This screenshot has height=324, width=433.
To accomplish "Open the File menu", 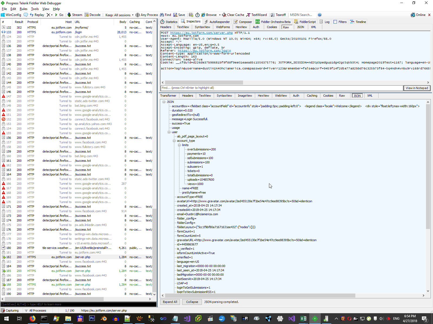I will [4, 9].
